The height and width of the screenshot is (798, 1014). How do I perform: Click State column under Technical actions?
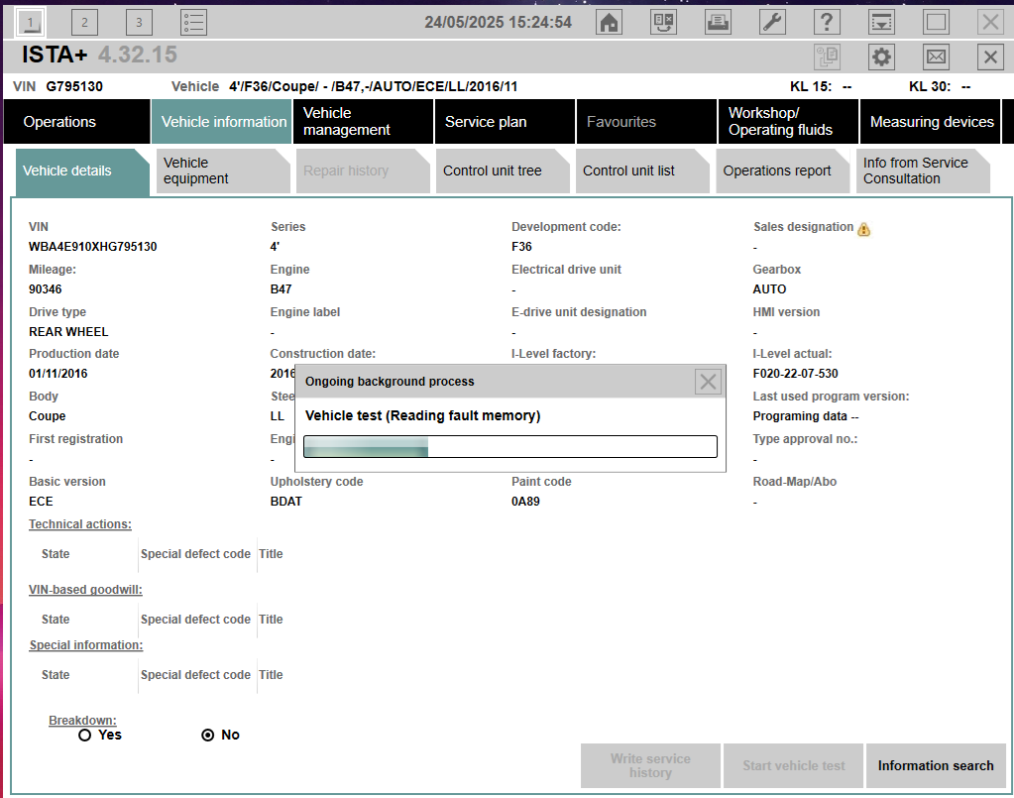(56, 553)
